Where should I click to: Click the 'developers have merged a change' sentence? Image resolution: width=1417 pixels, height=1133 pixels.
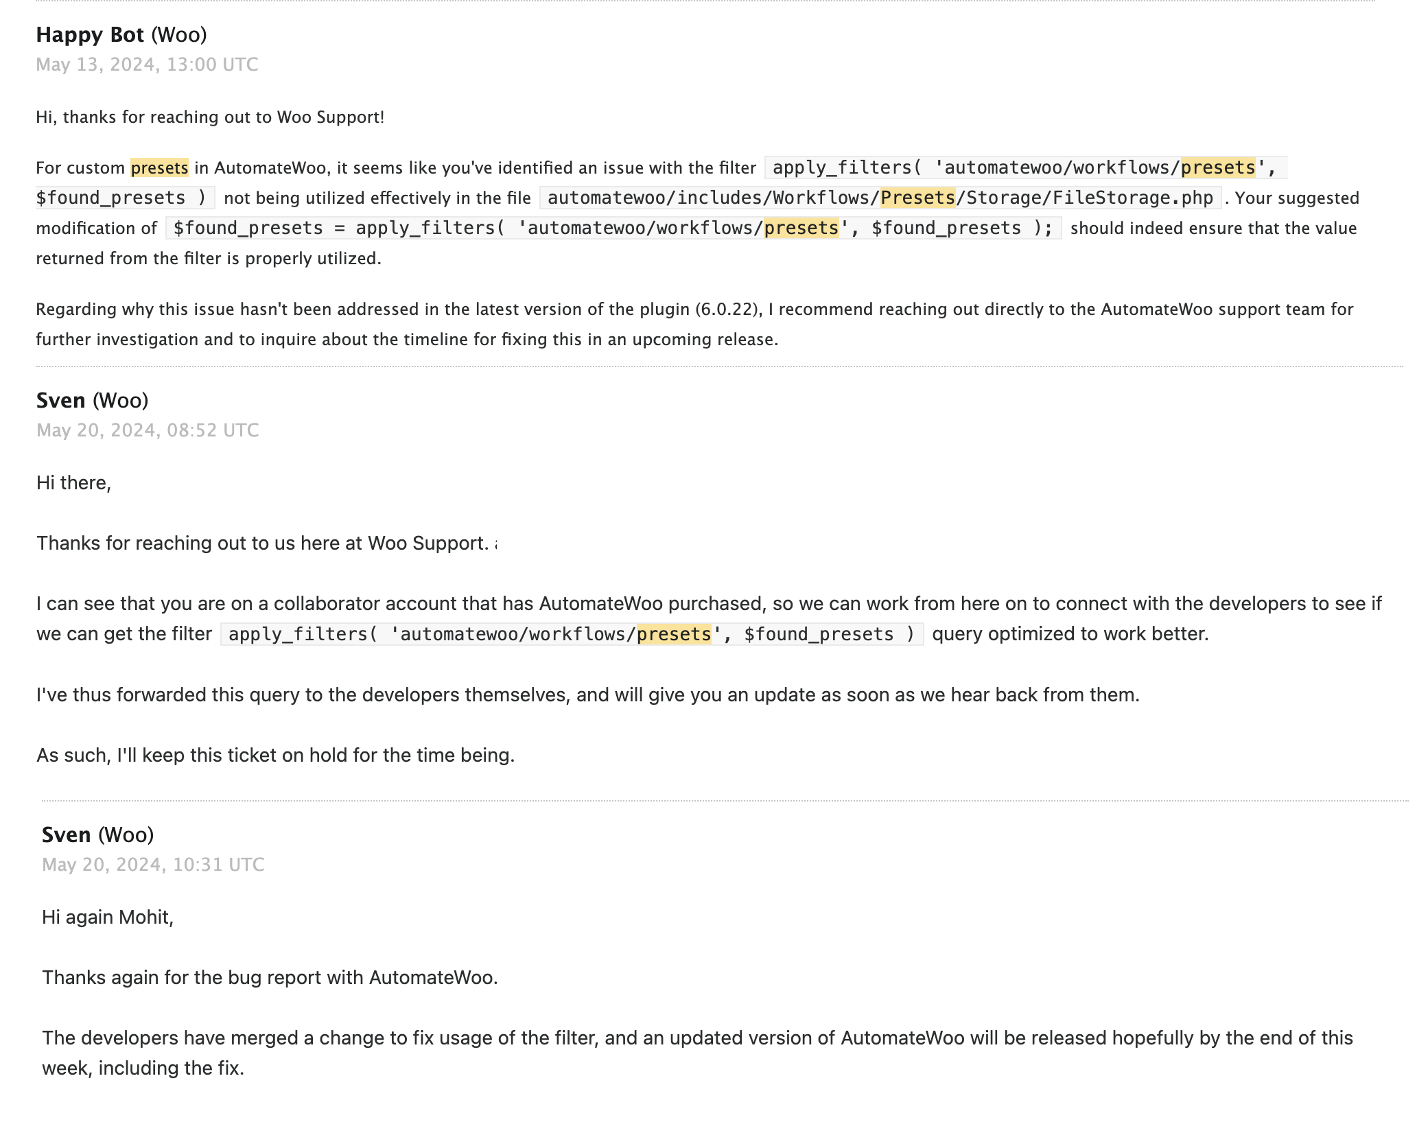coord(697,1053)
